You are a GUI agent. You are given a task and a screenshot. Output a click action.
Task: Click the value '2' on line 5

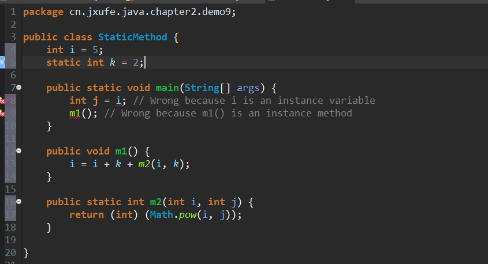[x=136, y=63]
